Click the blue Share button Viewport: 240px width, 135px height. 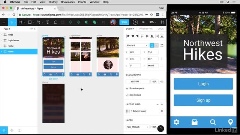(x=124, y=22)
